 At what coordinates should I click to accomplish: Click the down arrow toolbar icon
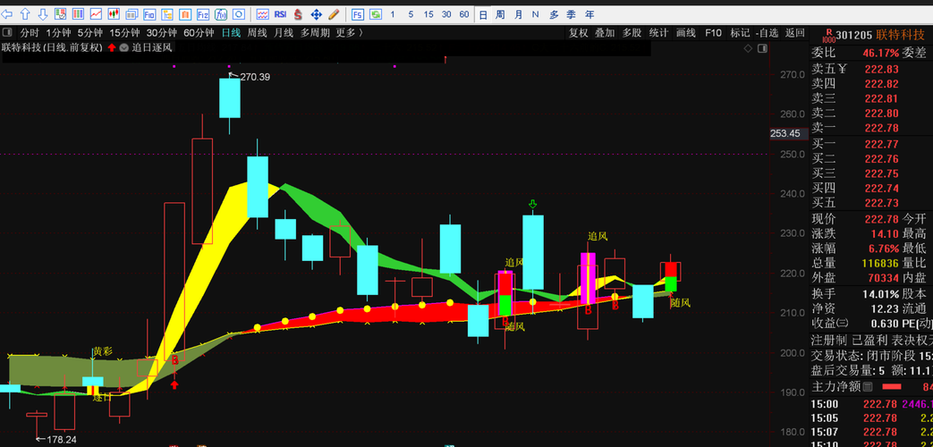43,13
